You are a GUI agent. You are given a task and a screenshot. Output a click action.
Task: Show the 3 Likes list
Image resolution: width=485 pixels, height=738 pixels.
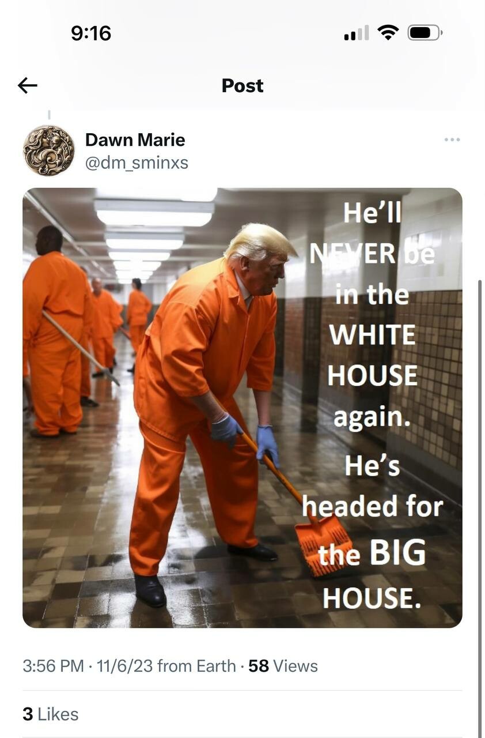[x=51, y=714]
